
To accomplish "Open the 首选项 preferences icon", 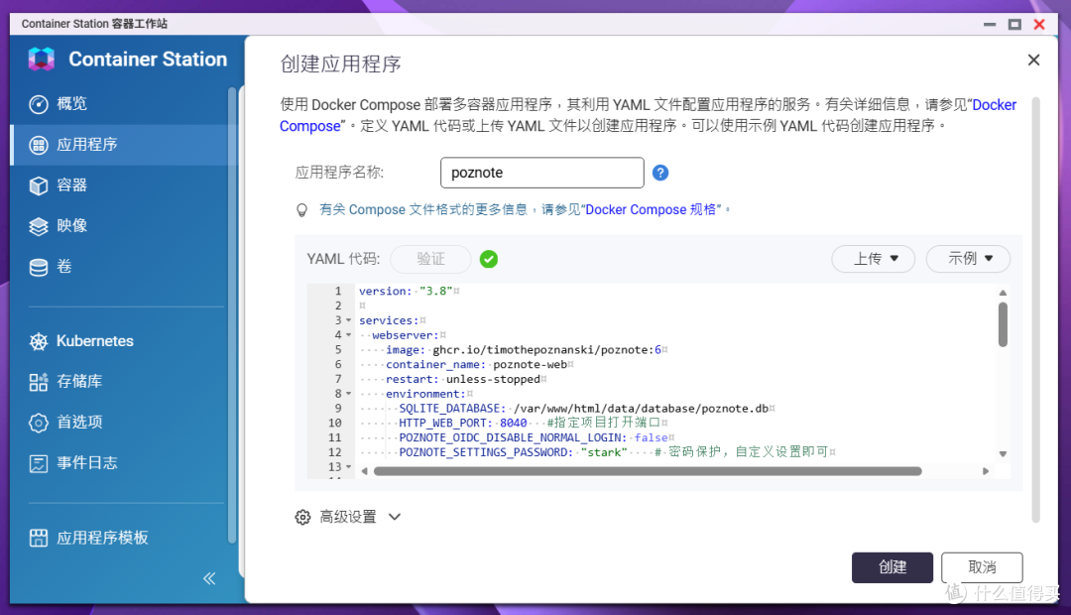I will pyautogui.click(x=39, y=423).
